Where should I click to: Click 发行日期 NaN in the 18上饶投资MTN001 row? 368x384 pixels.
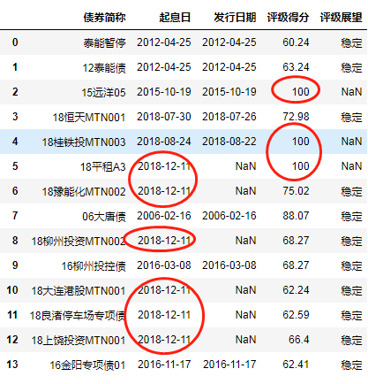click(x=245, y=340)
